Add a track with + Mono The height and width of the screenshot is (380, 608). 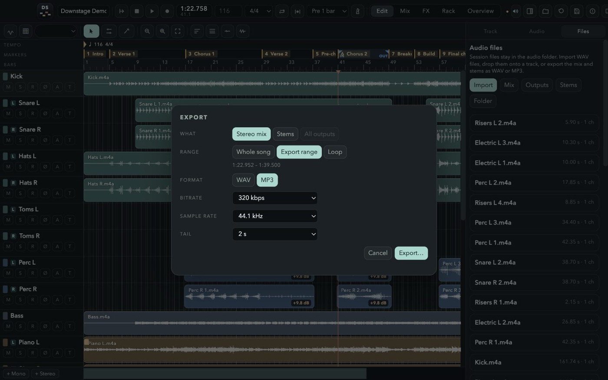16,373
